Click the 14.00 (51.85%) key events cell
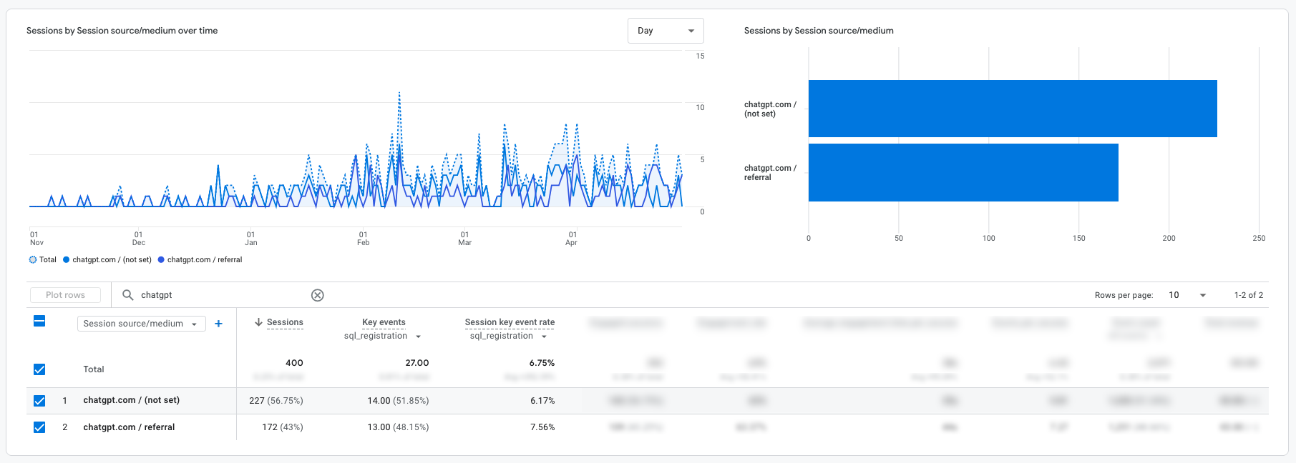 (x=399, y=401)
